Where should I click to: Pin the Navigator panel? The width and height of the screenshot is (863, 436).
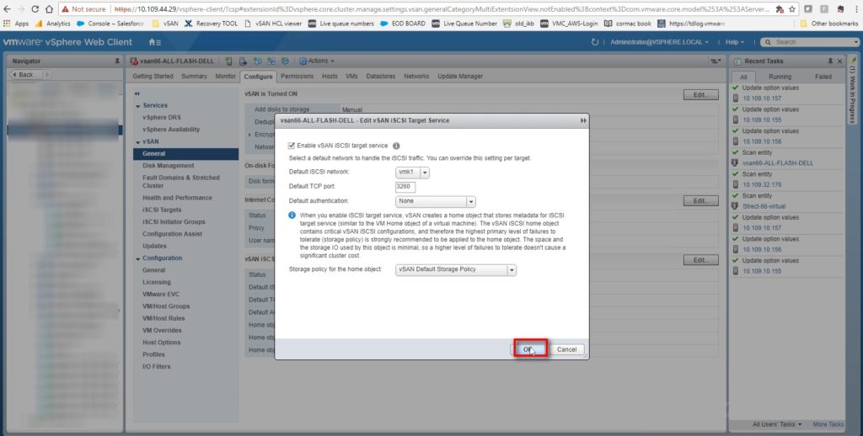coord(116,61)
